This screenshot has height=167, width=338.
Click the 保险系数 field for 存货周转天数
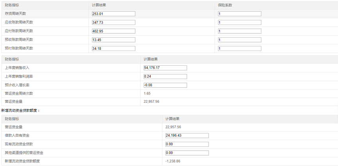pyautogui.click(x=240, y=14)
